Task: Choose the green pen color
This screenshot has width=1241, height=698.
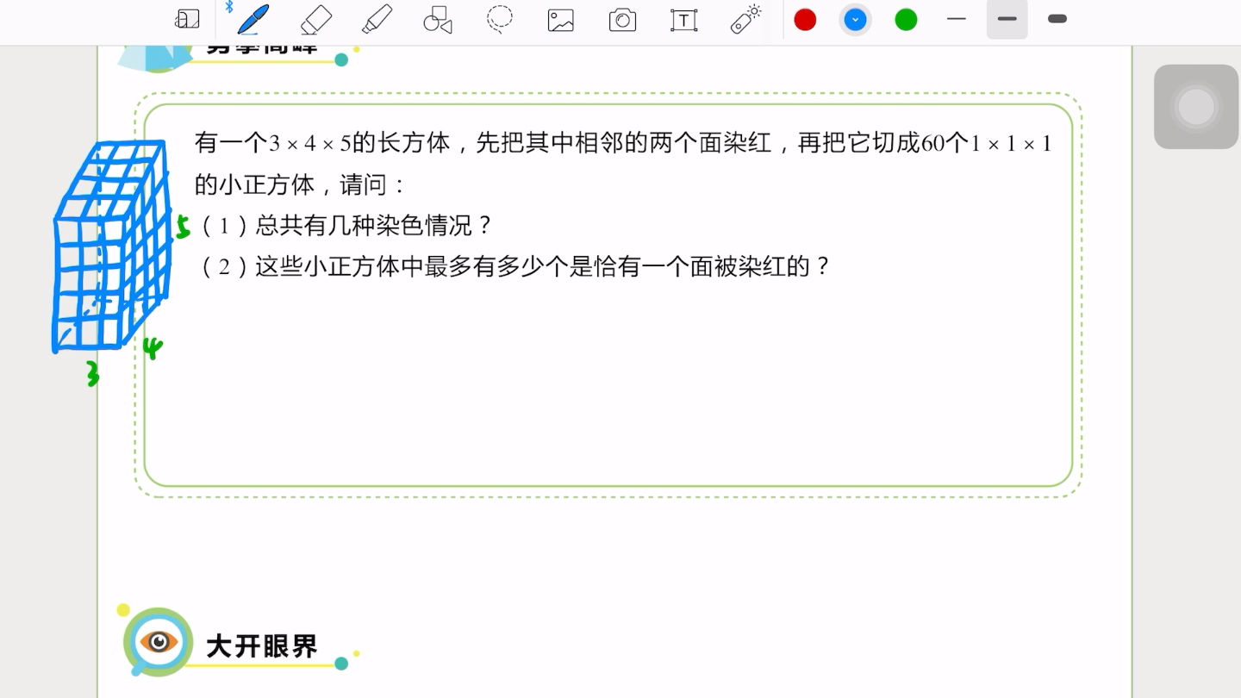Action: point(906,20)
